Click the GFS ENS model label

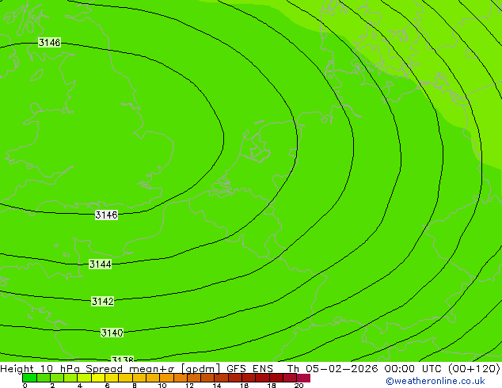pos(249,368)
